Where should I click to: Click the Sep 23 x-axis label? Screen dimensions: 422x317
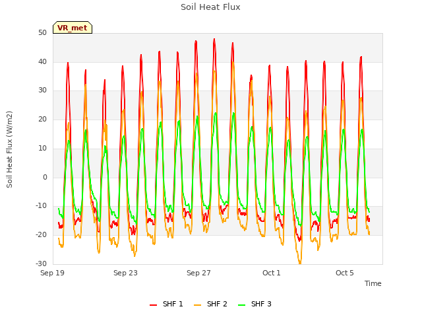coord(125,273)
